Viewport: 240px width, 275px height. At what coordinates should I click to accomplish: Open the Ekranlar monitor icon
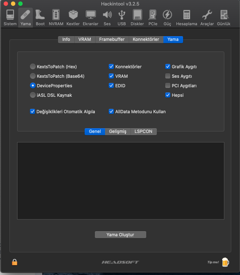pos(90,18)
